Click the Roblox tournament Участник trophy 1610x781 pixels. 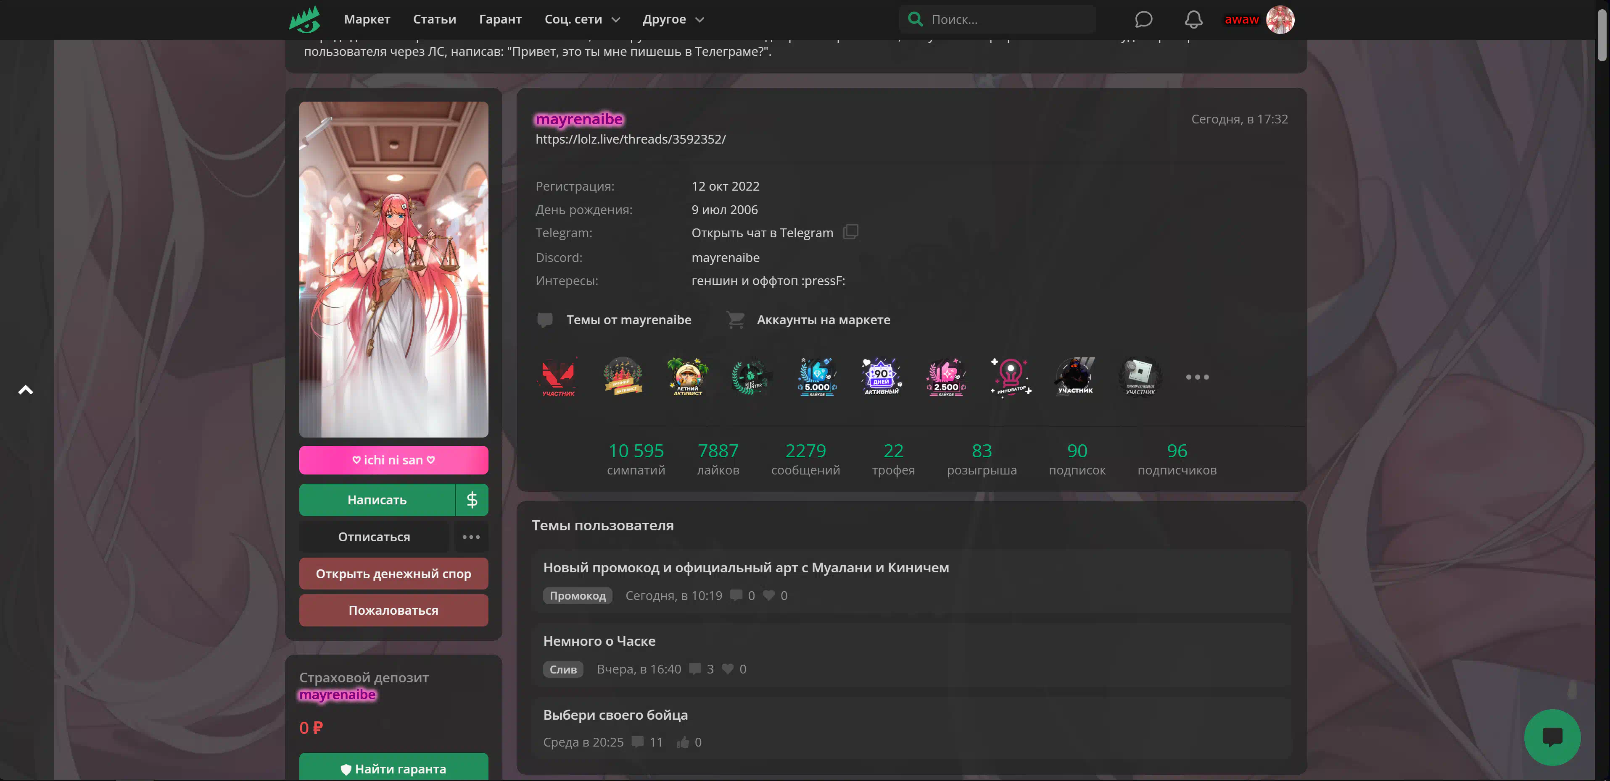[1140, 377]
